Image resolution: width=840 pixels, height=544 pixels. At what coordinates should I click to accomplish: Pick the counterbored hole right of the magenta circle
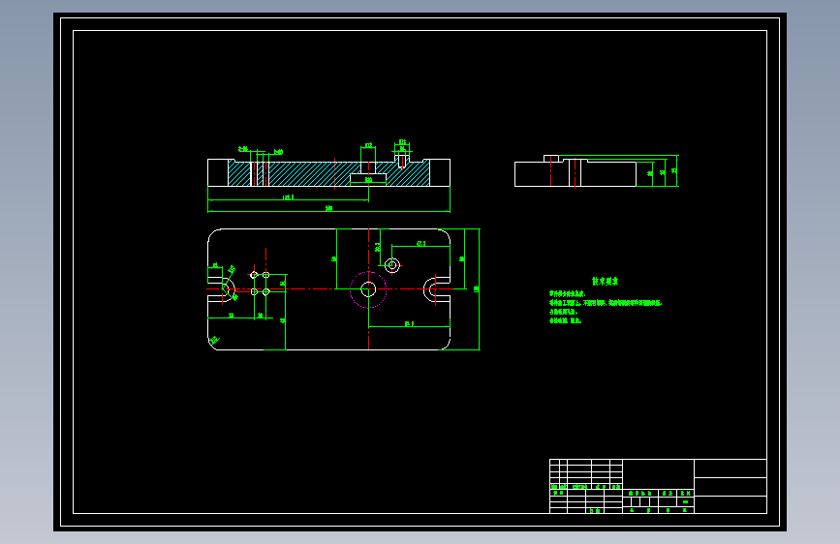[392, 265]
